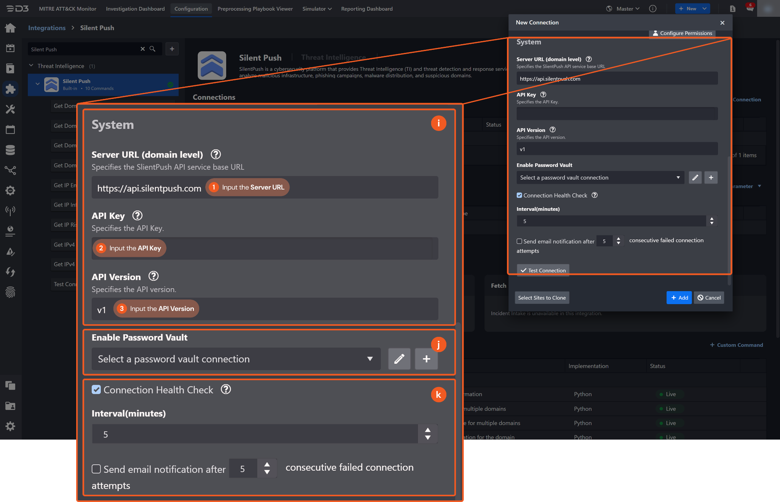The image size is (780, 502).
Task: Open the integrations puzzle icon
Action: [10, 89]
